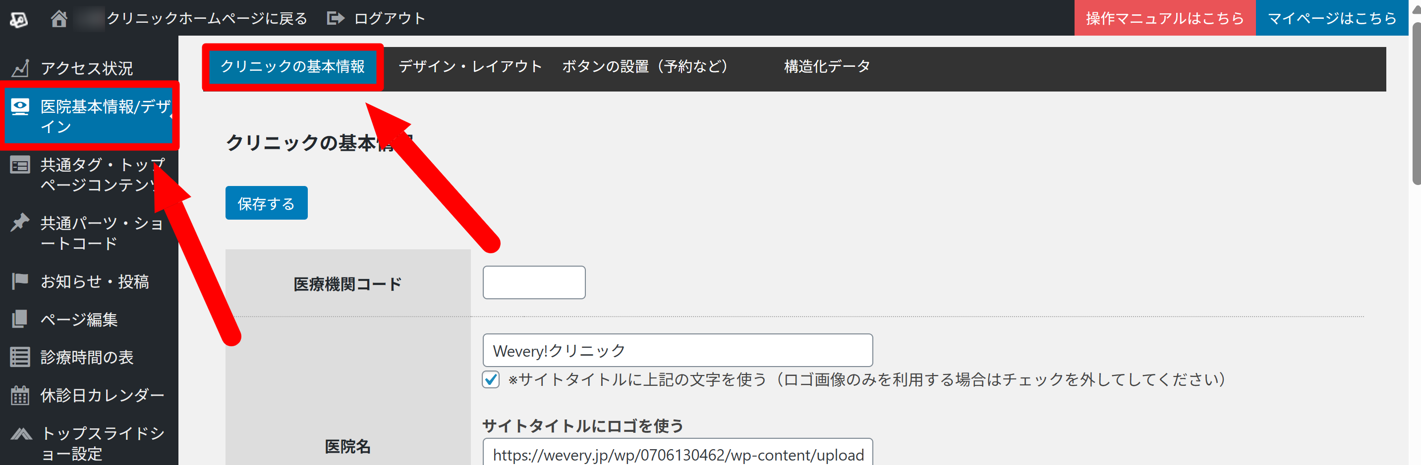Click the site logo icon in top-left corner

19,19
